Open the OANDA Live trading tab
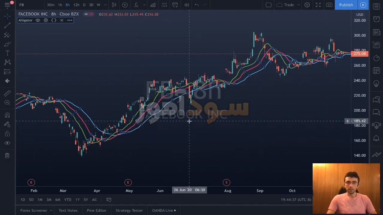The height and width of the screenshot is (215, 383). [x=164, y=211]
